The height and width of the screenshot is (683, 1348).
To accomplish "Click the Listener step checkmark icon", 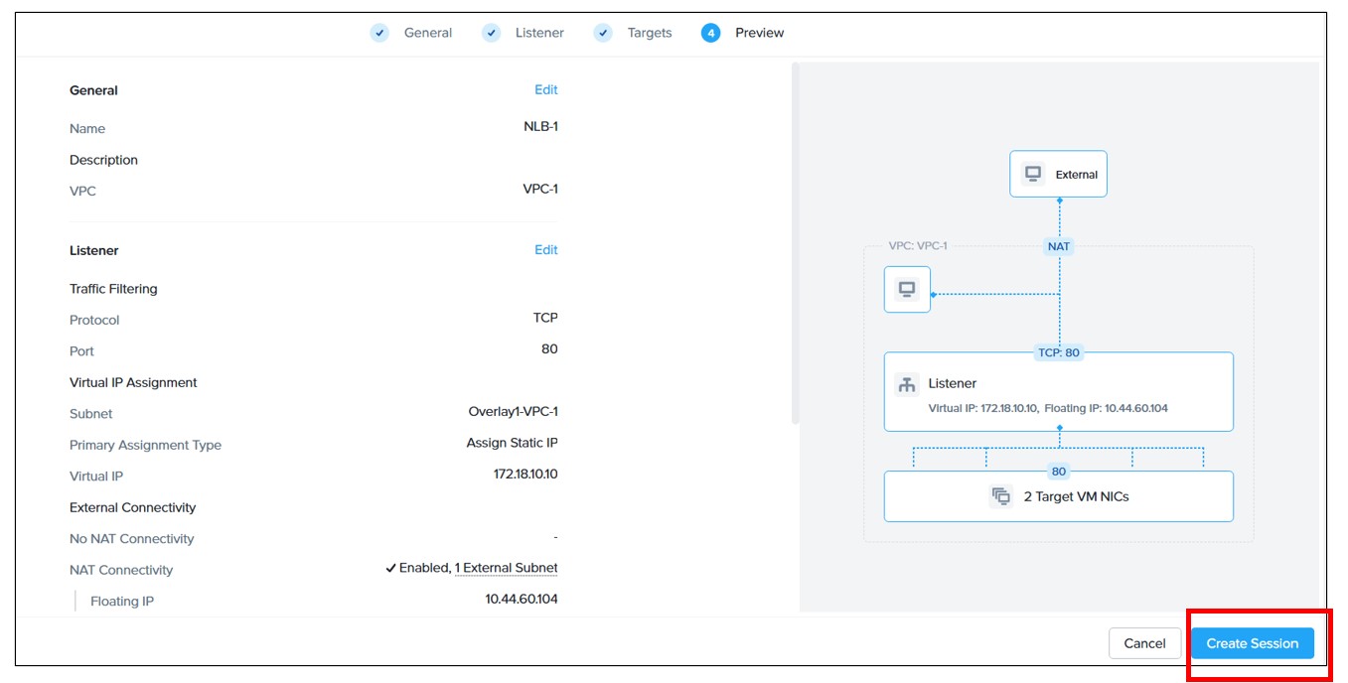I will click(491, 33).
